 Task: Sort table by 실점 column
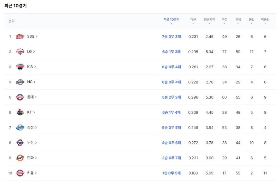tap(238, 21)
